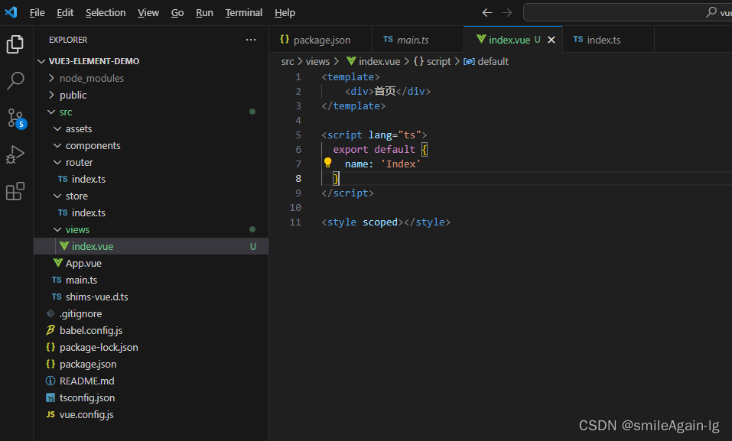Open Explorer's more actions ellipsis menu
The height and width of the screenshot is (441, 732).
pos(251,40)
